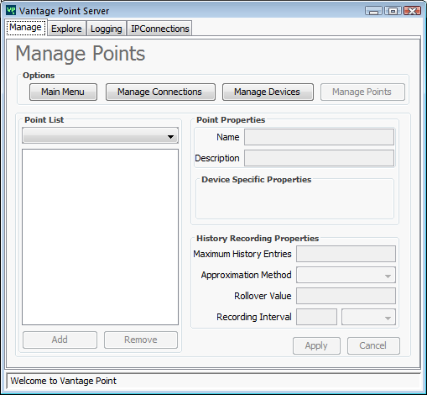Maximize the Vantage Point Server window
The height and width of the screenshot is (395, 427).
pos(393,11)
